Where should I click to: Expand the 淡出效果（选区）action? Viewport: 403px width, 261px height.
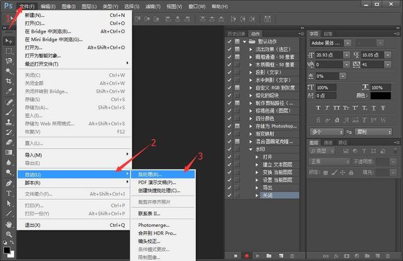tap(251, 49)
